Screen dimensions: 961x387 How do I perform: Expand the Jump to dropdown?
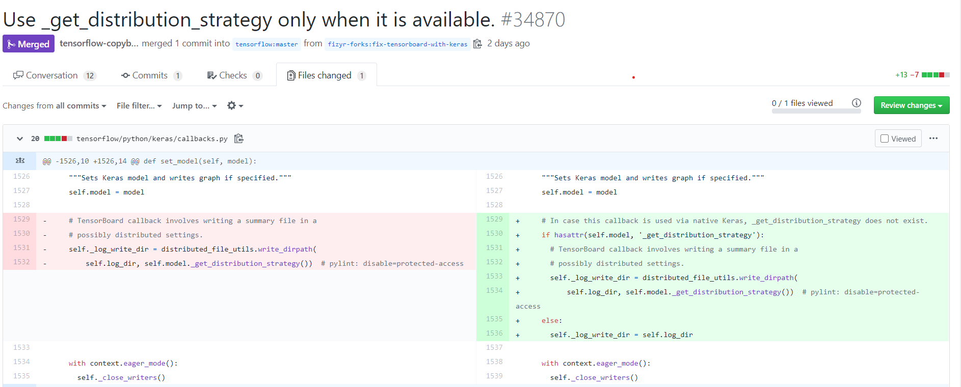194,105
